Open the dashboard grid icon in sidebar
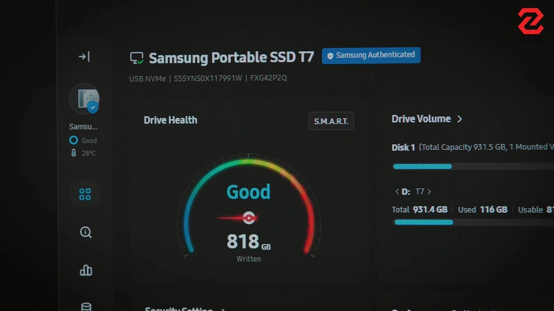The height and width of the screenshot is (311, 554). click(x=85, y=194)
